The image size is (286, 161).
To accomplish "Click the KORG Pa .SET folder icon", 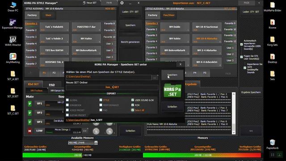I will 172,90.
